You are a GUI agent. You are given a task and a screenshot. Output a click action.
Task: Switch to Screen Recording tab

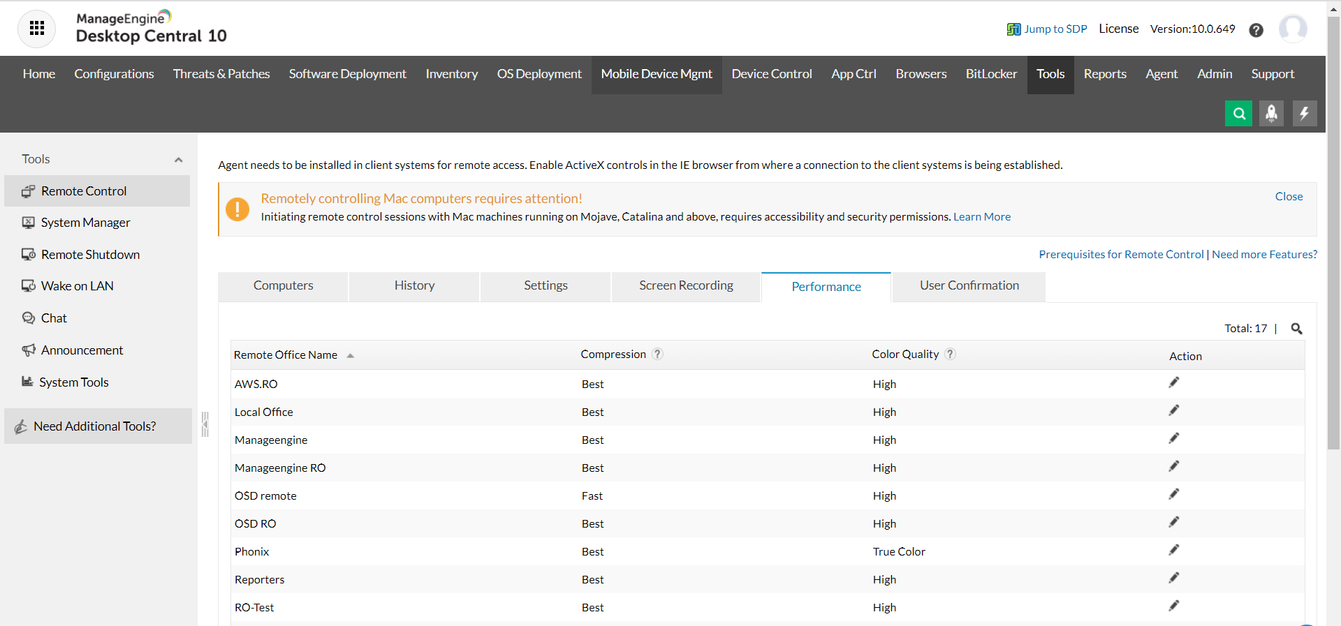click(686, 286)
